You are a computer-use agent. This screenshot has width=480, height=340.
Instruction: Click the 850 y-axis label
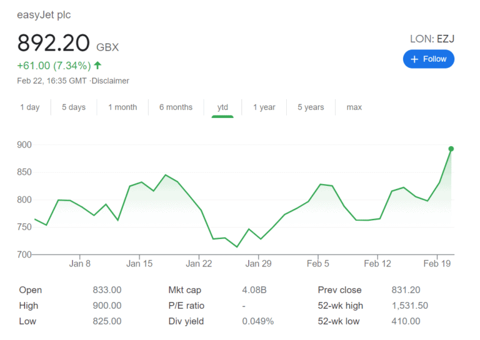(x=24, y=172)
